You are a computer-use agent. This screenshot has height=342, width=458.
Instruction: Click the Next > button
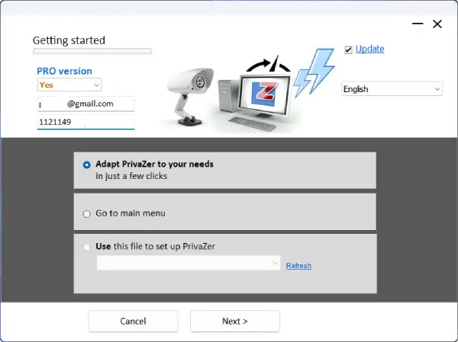pos(235,321)
